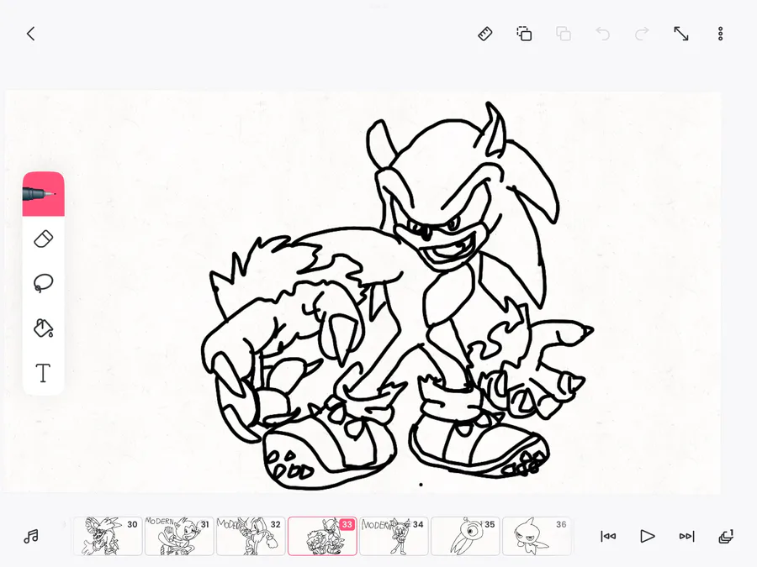
Task: Open the layers panel
Action: tap(726, 536)
